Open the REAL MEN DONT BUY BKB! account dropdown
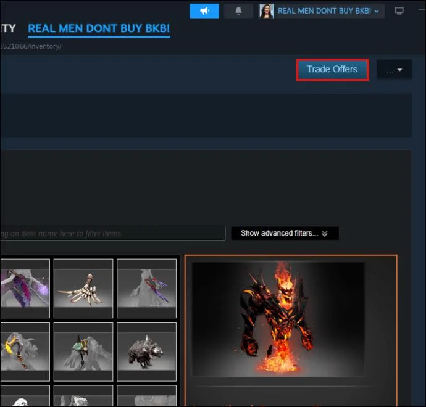This screenshot has width=426, height=407. coord(328,11)
